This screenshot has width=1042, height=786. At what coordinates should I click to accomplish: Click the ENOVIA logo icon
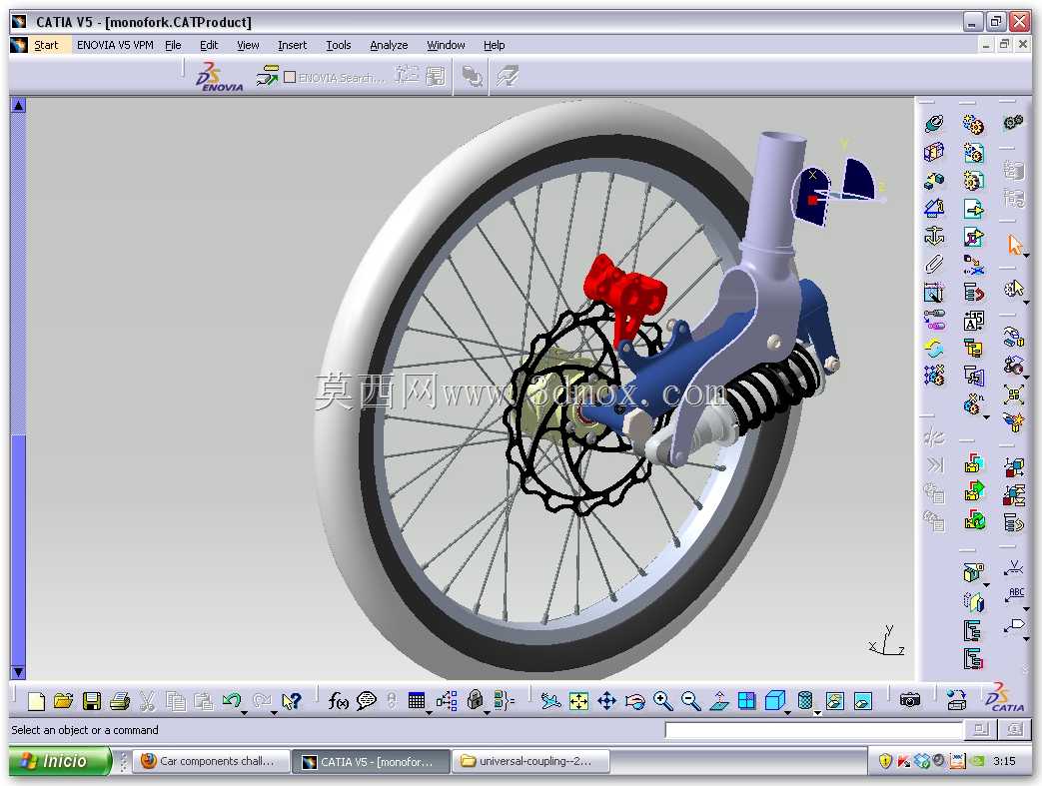click(x=220, y=77)
